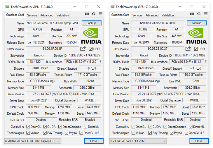
Task: Toggle the CUDA checkbox in the RTX 3060 window
Action: point(45,127)
